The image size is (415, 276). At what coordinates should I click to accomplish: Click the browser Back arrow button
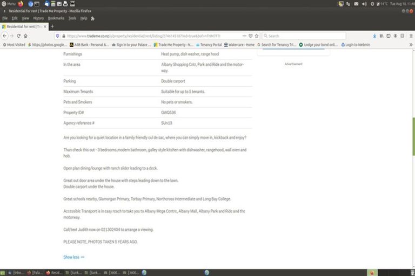coord(5,36)
